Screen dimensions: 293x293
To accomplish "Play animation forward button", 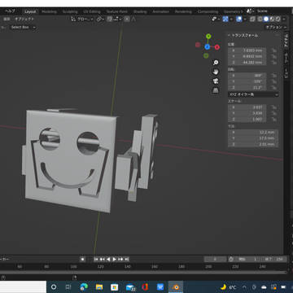I will click(114, 259).
